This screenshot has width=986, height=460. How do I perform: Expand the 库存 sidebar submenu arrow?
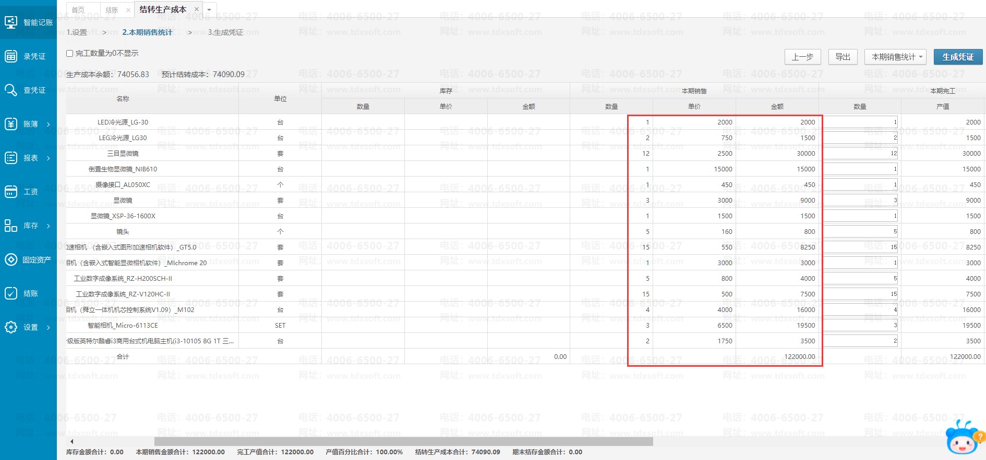click(x=49, y=226)
